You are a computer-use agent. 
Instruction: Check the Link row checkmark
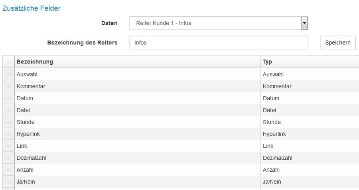[8, 146]
